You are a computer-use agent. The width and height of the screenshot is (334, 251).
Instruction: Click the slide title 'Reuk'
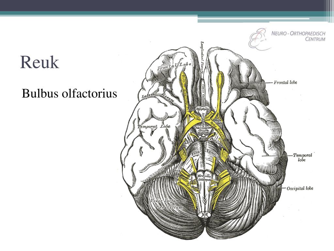(39, 62)
